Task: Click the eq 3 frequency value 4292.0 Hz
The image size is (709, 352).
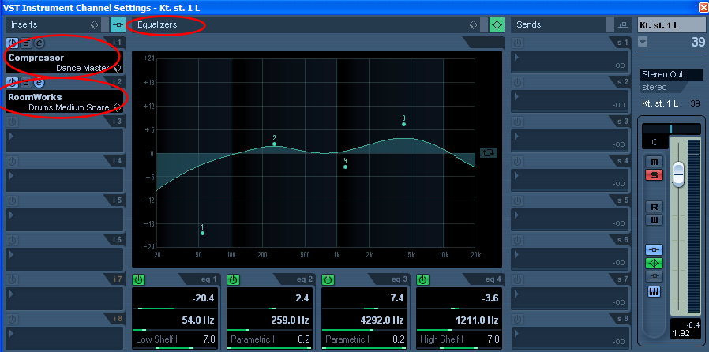Action: 382,320
